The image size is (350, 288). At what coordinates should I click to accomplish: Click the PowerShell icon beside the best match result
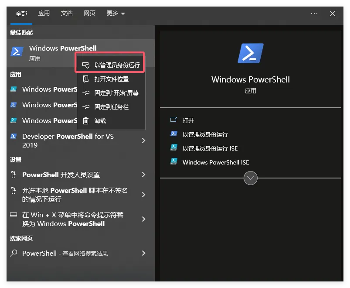pos(17,52)
